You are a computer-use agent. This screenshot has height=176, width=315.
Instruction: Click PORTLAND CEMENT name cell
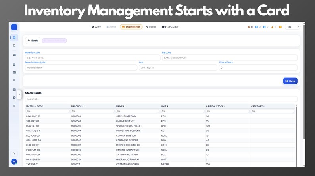pos(127,140)
